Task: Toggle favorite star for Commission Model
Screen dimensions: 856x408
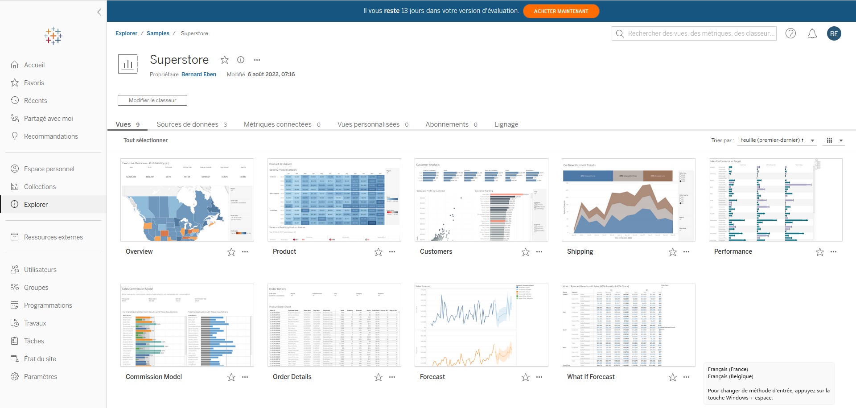Action: click(231, 377)
